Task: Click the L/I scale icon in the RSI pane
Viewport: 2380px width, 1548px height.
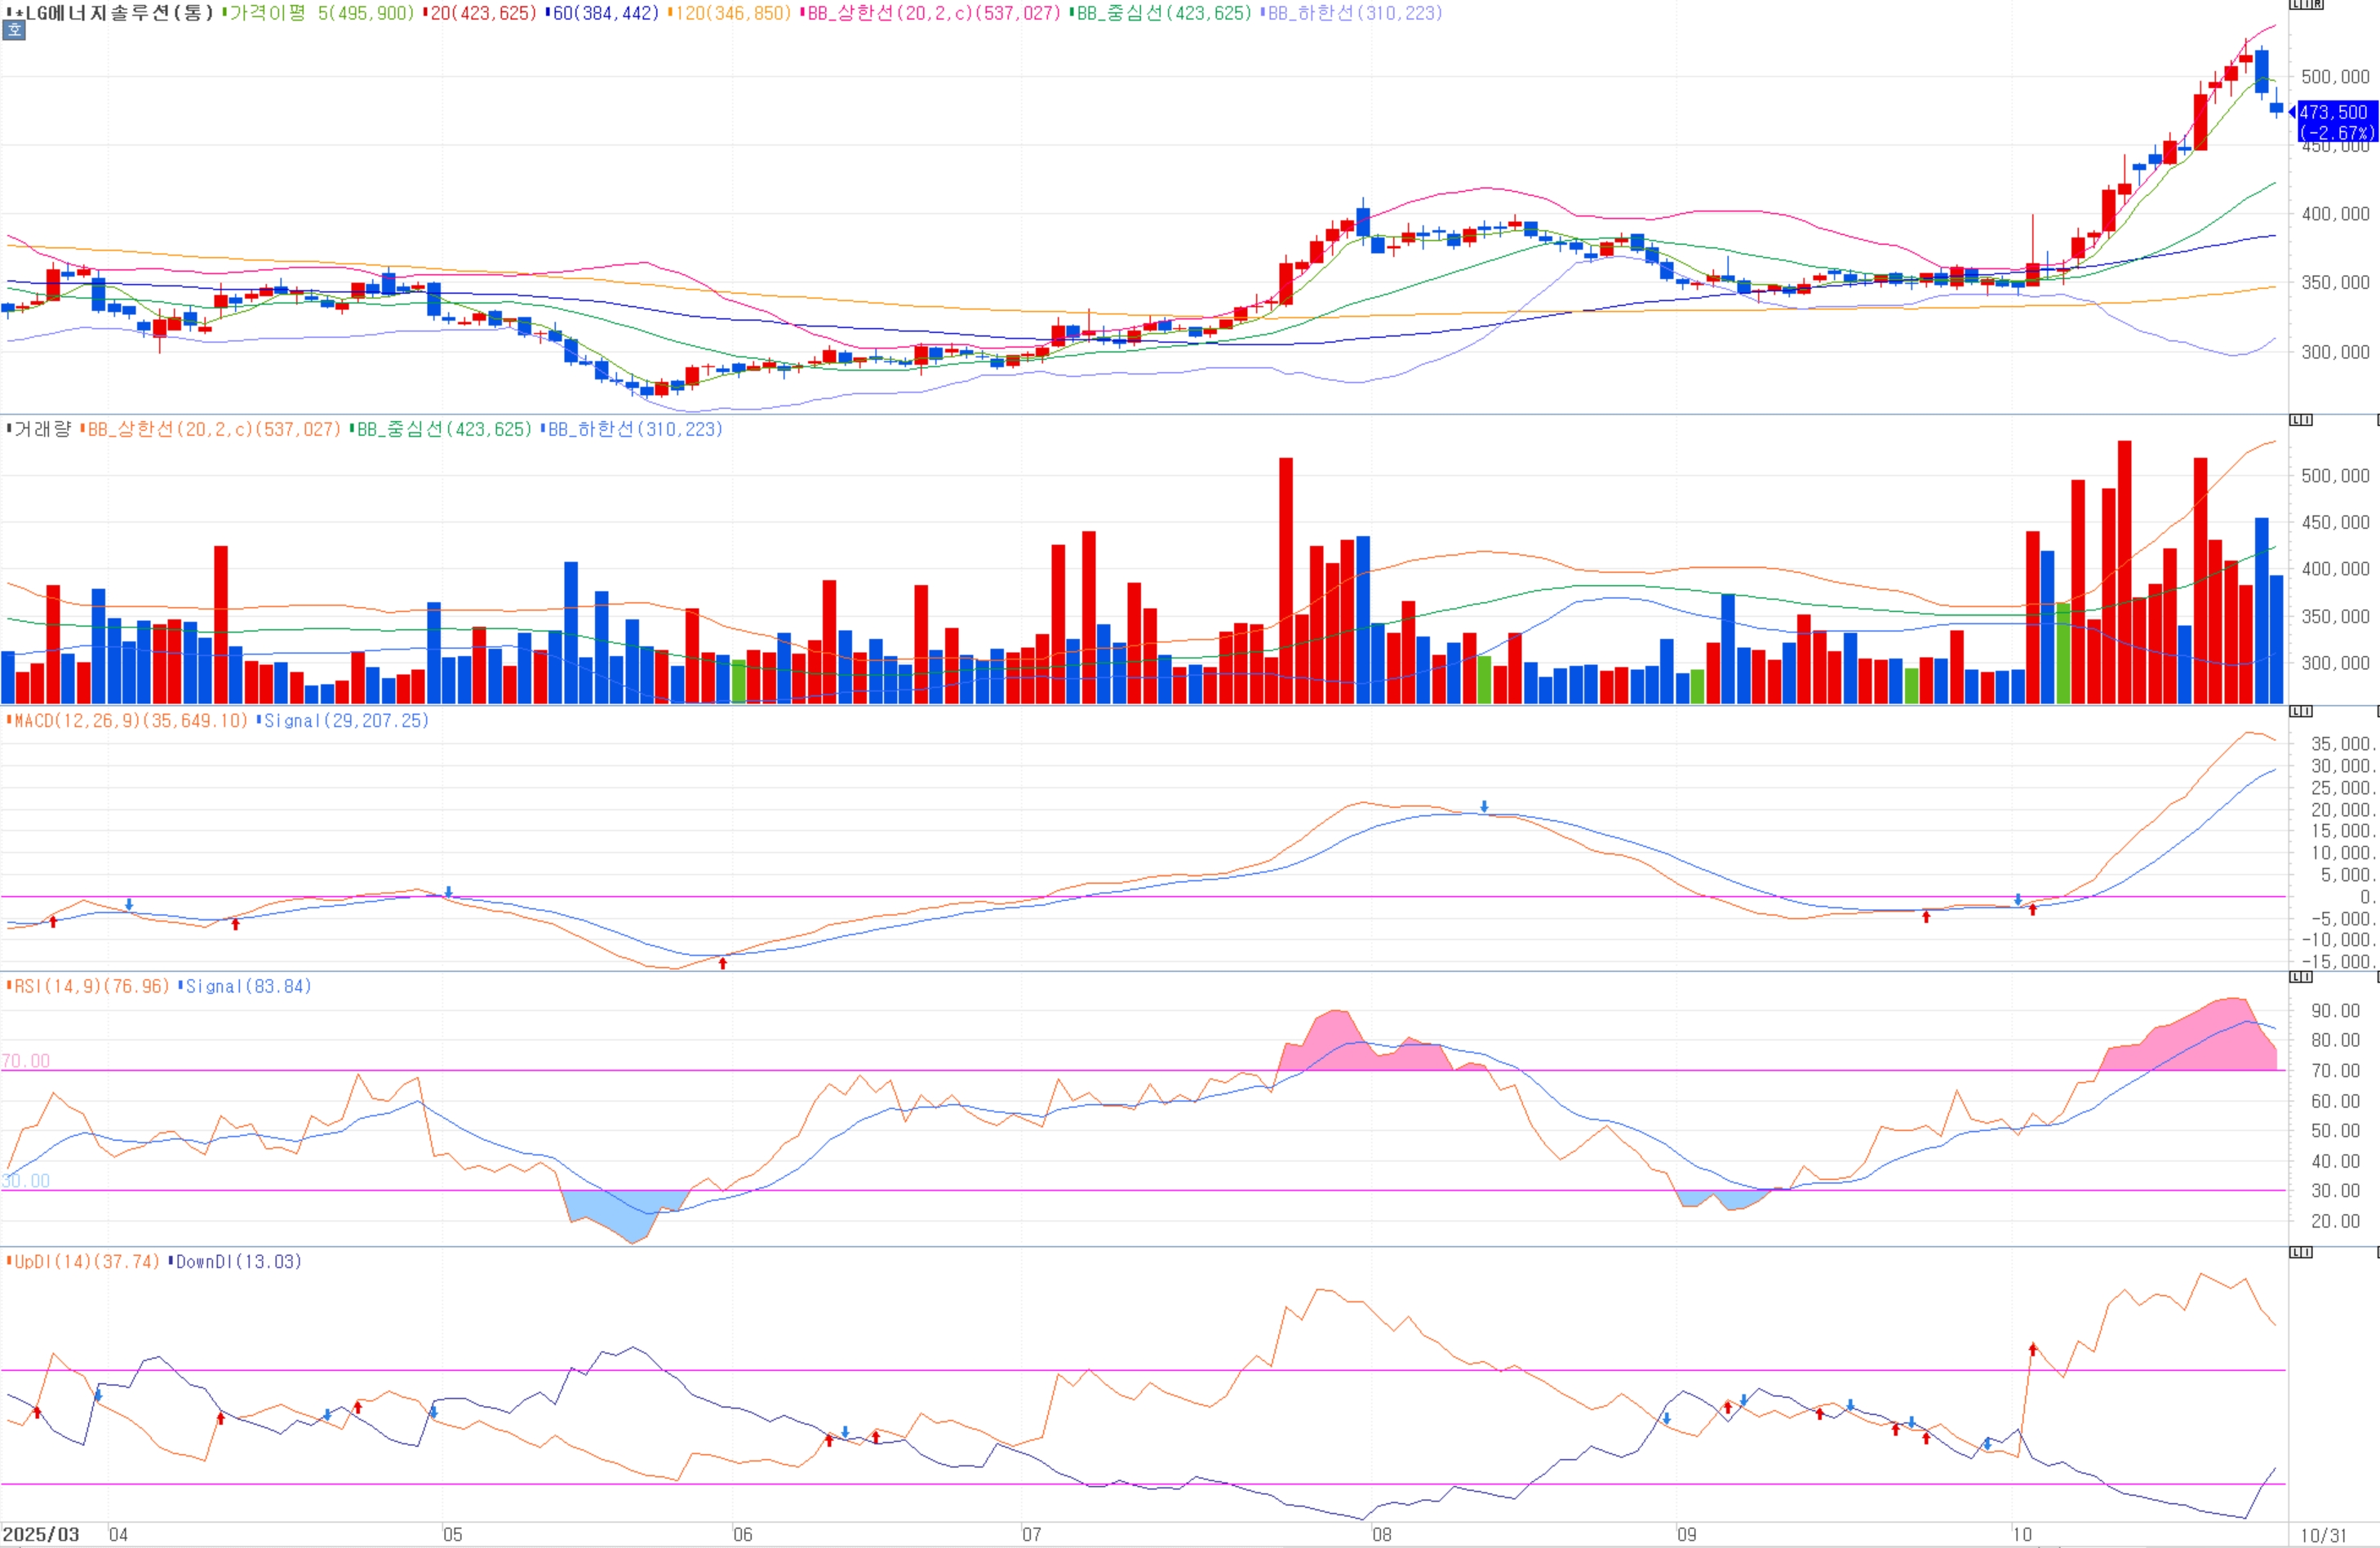Action: 2301,976
